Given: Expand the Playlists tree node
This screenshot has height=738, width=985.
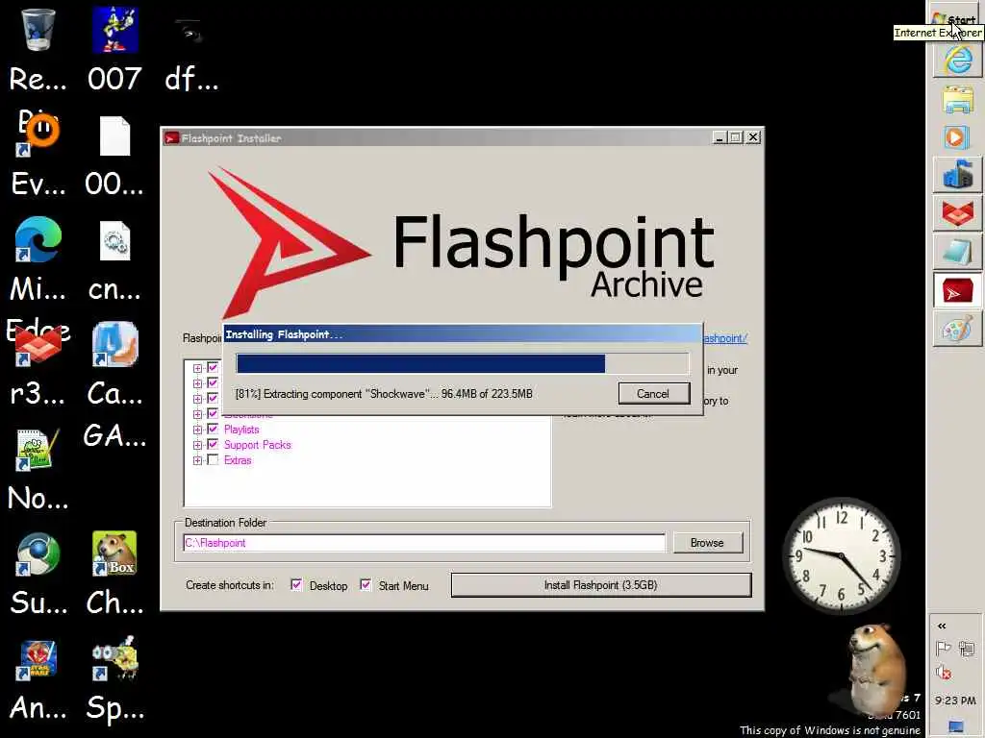Looking at the screenshot, I should pos(197,430).
